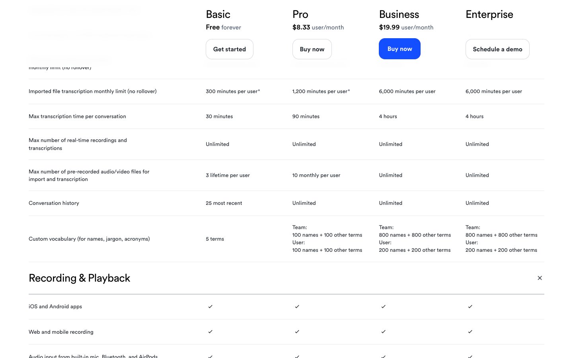Click the Recording & Playback section heading
The height and width of the screenshot is (358, 573).
(x=80, y=278)
